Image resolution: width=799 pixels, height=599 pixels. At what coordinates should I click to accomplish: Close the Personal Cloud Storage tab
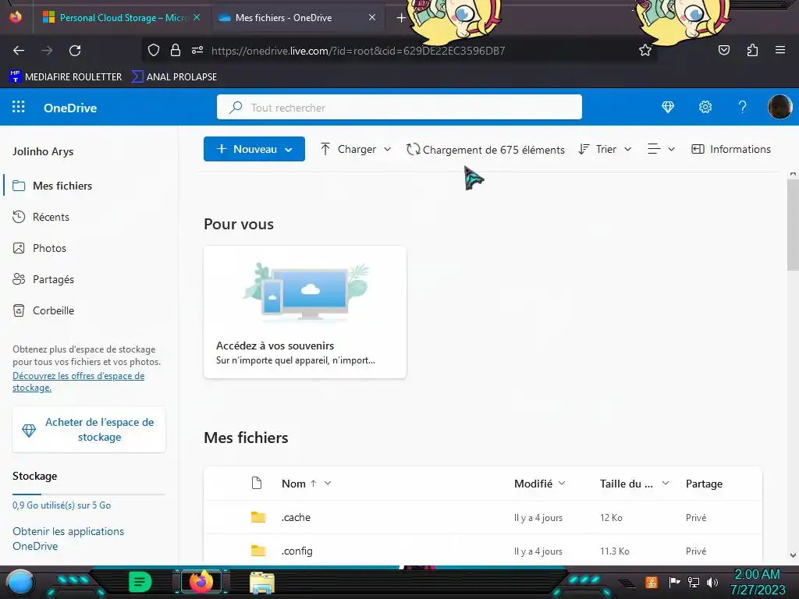(x=197, y=18)
